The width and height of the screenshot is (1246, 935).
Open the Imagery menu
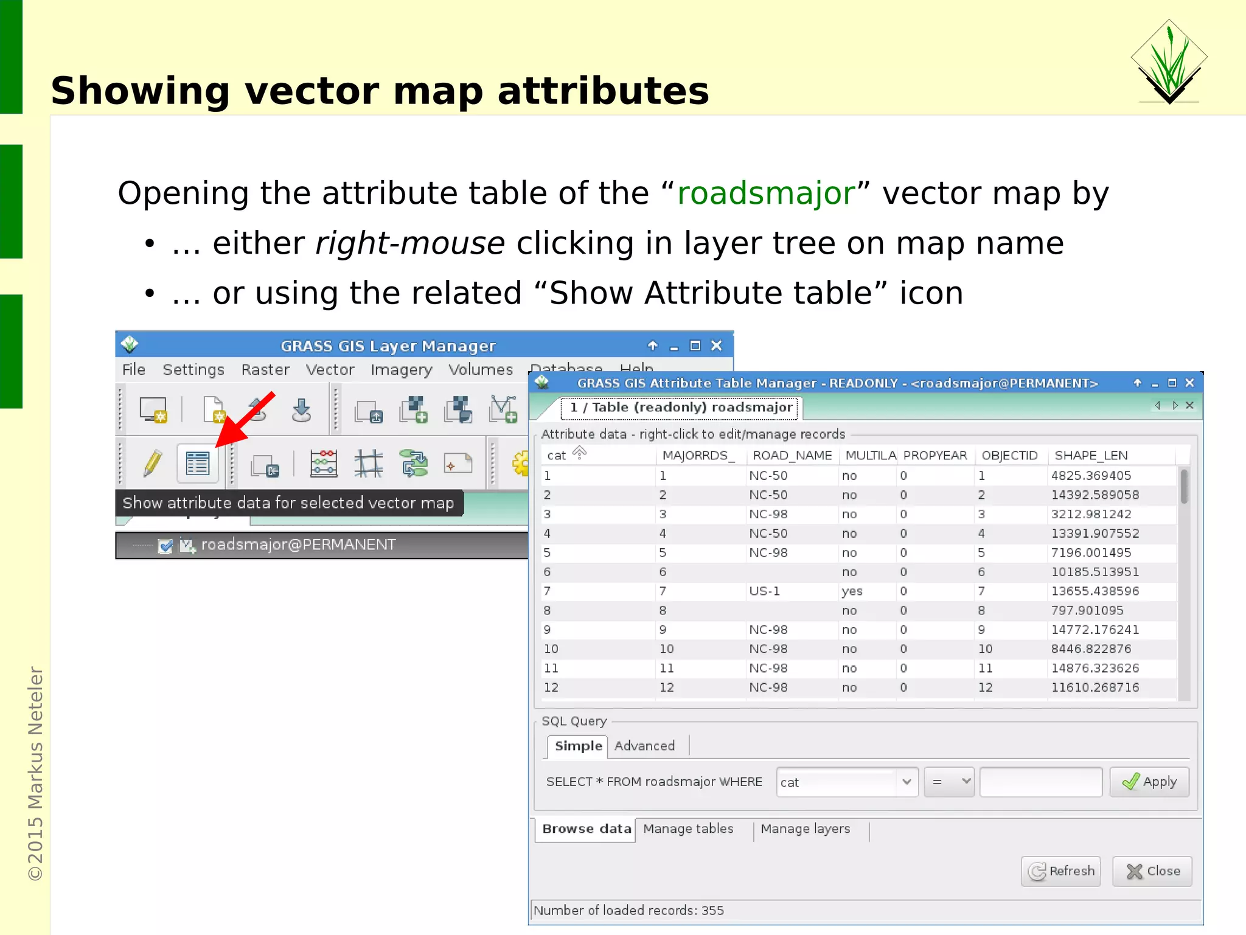402,370
